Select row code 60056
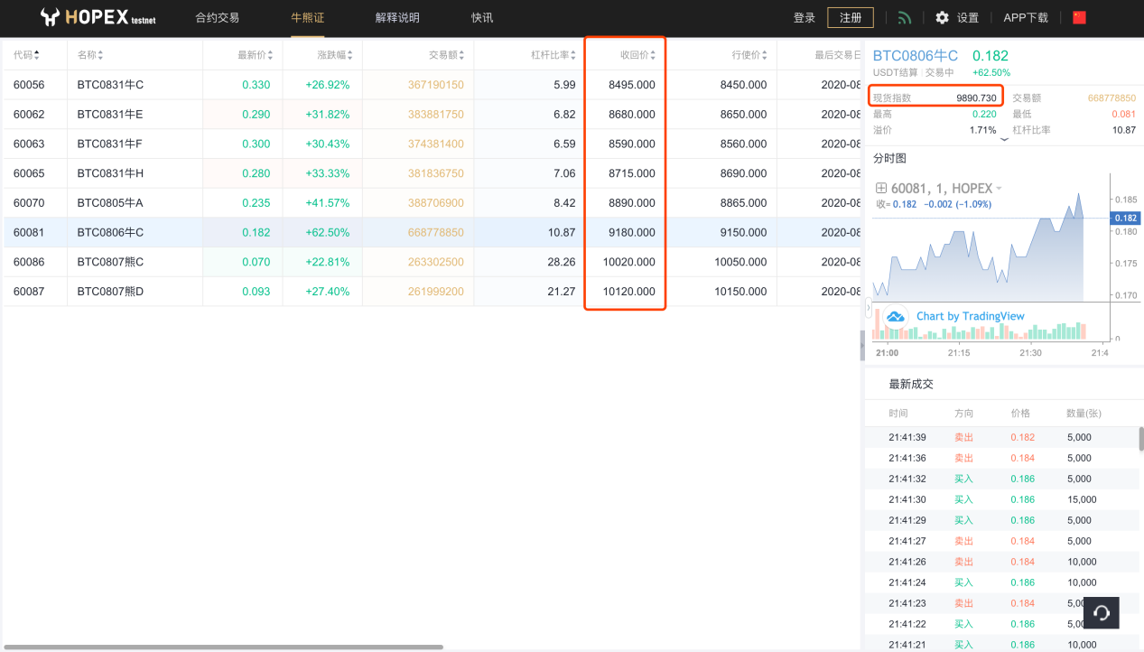The width and height of the screenshot is (1144, 652). (x=29, y=85)
